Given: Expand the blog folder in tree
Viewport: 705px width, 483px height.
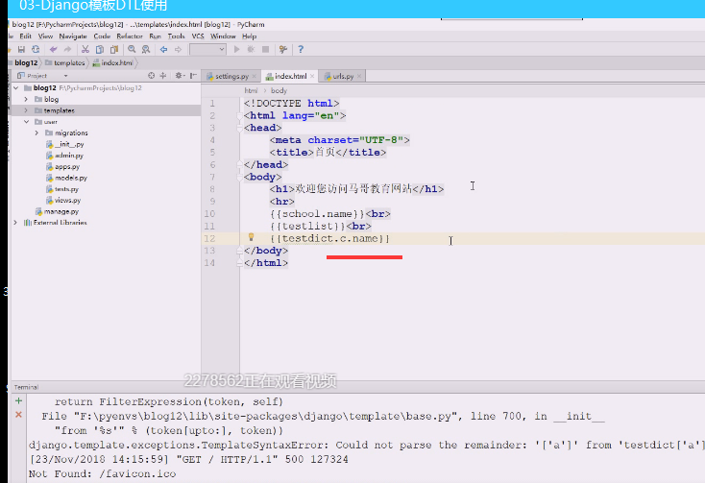Looking at the screenshot, I should tap(26, 99).
